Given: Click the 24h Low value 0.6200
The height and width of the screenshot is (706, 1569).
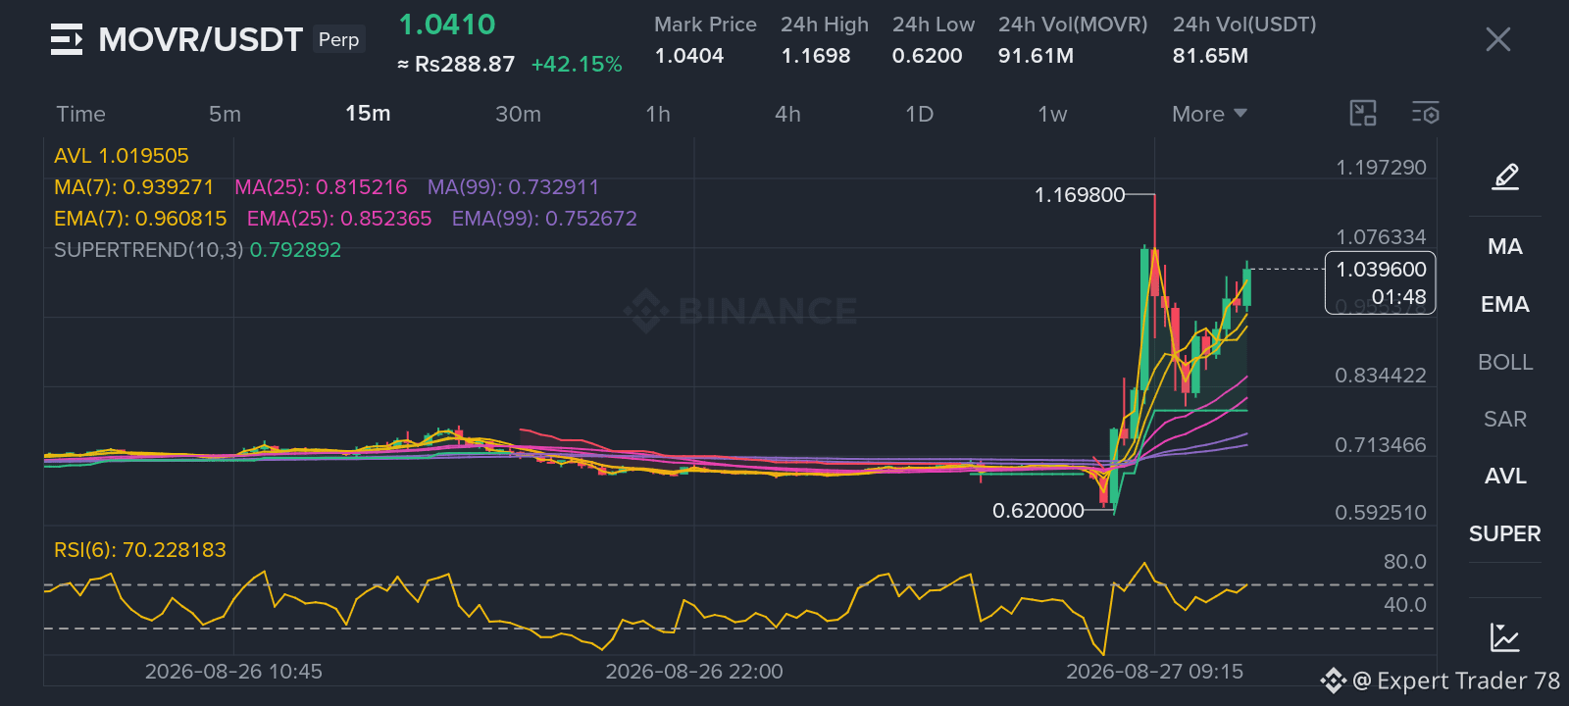Looking at the screenshot, I should point(928,56).
